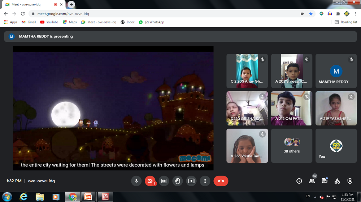Click the 38 others participant tile
361x202 pixels.
[x=292, y=146]
